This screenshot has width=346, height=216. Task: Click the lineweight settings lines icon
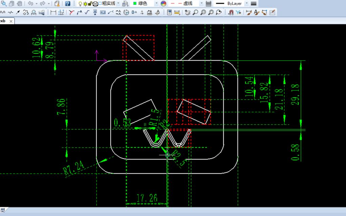[254, 3]
